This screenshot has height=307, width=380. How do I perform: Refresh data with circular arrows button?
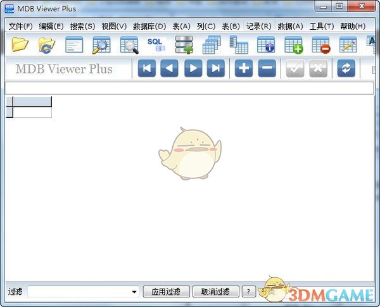tap(346, 68)
